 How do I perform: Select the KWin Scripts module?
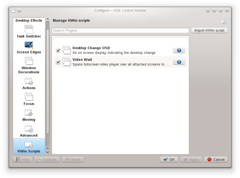pyautogui.click(x=29, y=146)
